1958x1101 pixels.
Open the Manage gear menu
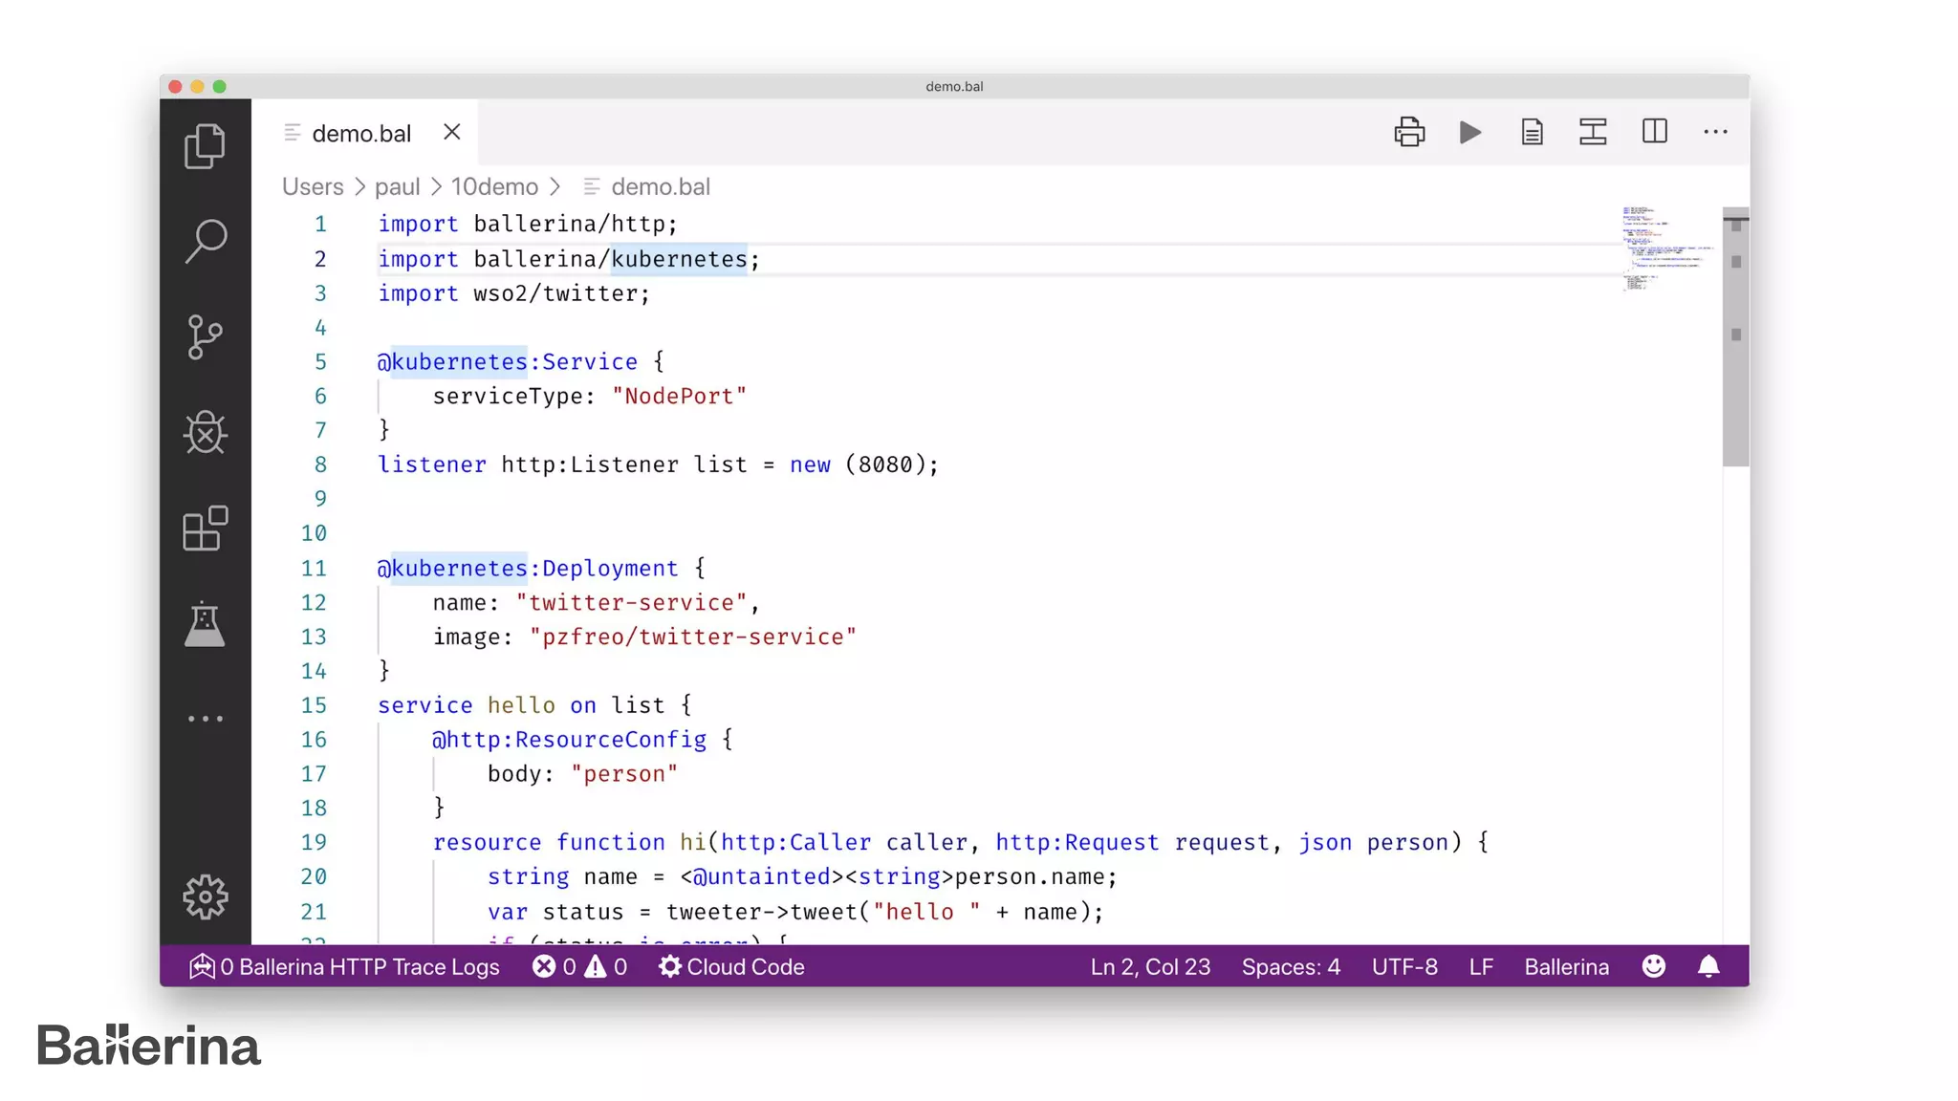[x=205, y=897]
